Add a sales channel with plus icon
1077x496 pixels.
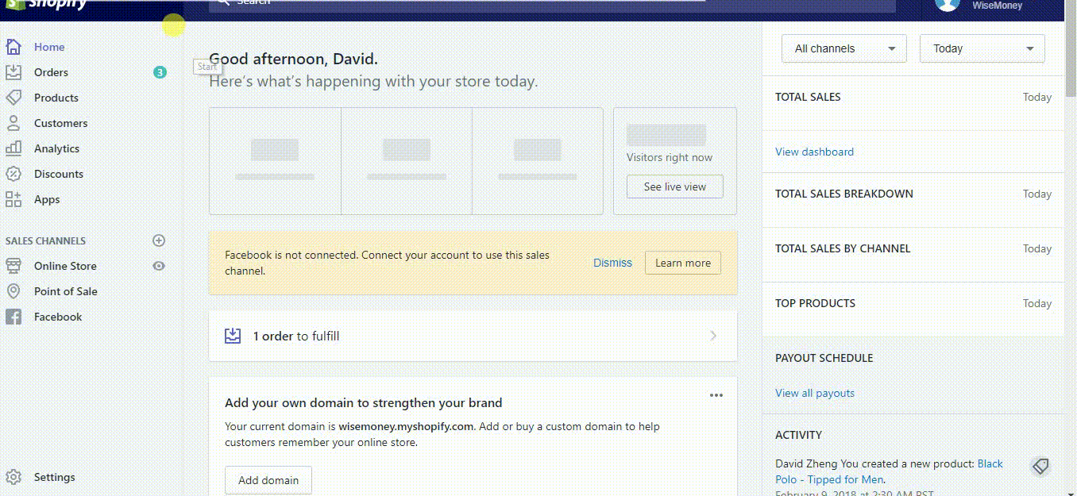click(159, 240)
